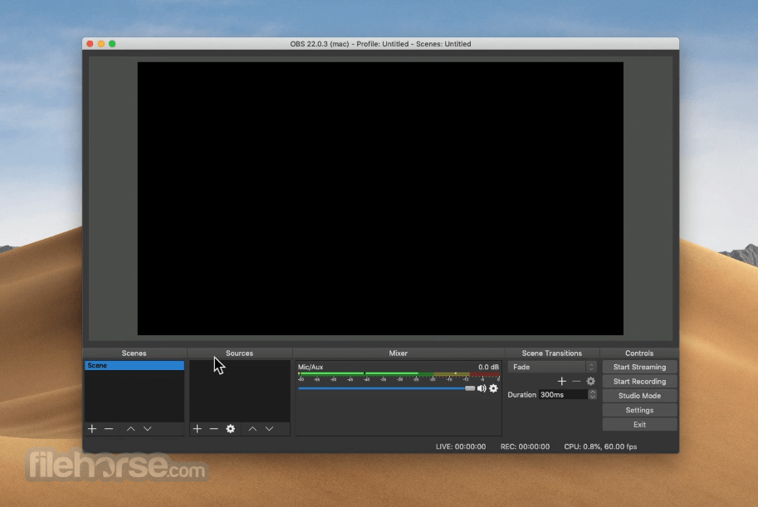Screen dimensions: 758x507
Task: Click the Sources panel header
Action: (239, 353)
